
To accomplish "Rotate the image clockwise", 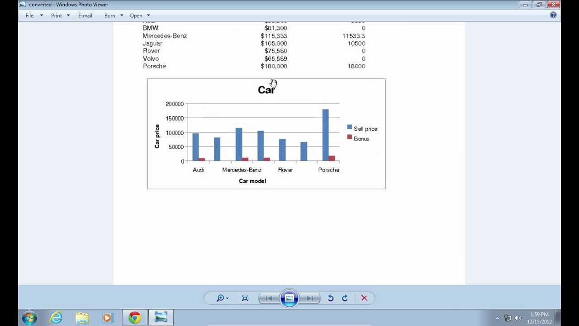I will coord(345,298).
